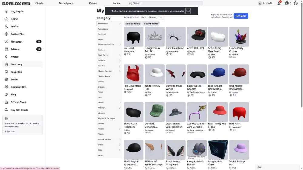Open the Blog icon in sidebar
The height and width of the screenshot is (170, 303).
coord(6,95)
